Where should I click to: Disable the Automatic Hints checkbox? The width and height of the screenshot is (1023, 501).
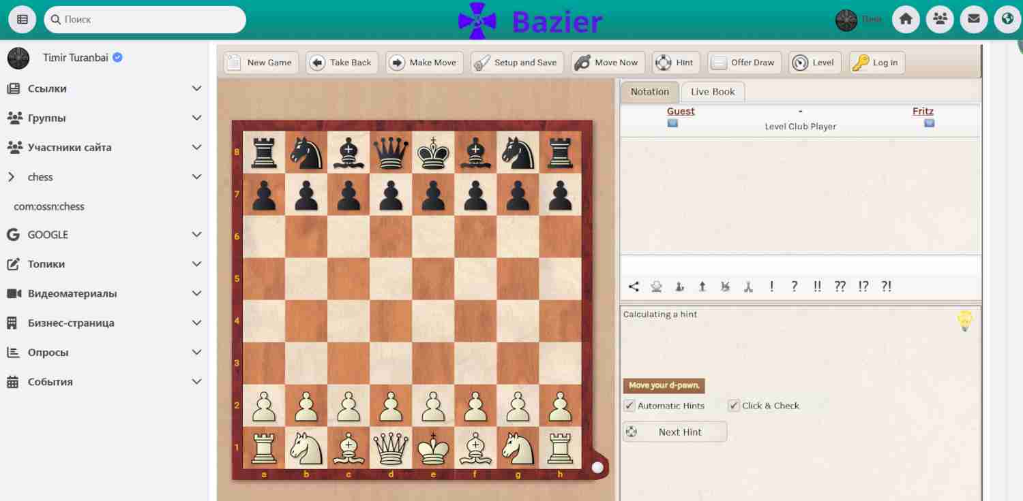pos(629,406)
